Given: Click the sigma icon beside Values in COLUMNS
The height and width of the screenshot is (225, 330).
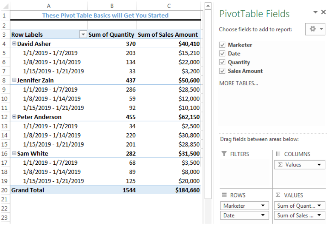Looking at the screenshot, I should 280,164.
